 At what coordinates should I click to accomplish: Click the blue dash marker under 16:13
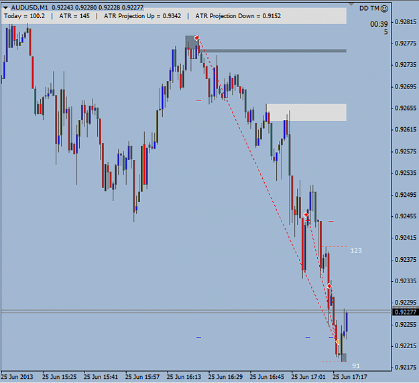[x=198, y=337]
